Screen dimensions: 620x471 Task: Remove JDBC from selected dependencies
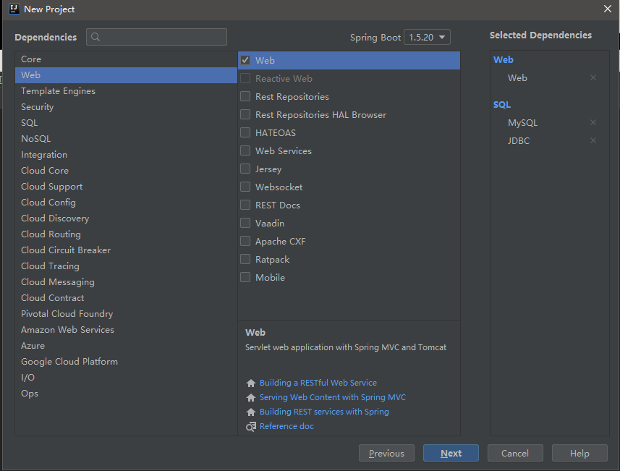pos(593,140)
